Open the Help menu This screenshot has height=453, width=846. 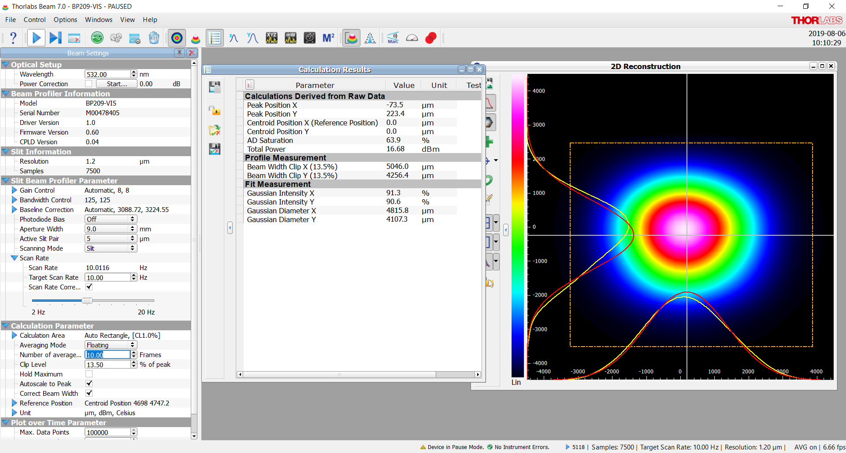[x=150, y=20]
